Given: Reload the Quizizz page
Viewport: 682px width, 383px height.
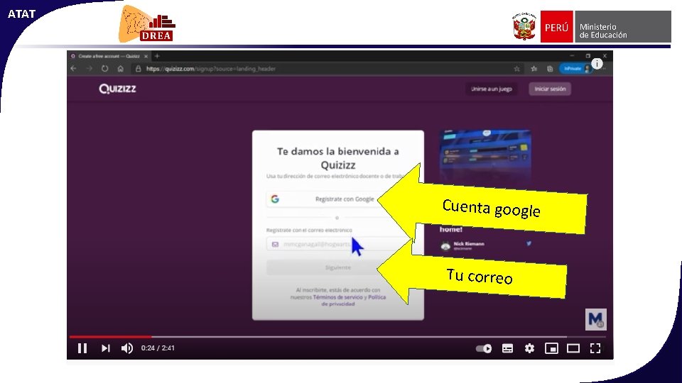Looking at the screenshot, I should [105, 69].
